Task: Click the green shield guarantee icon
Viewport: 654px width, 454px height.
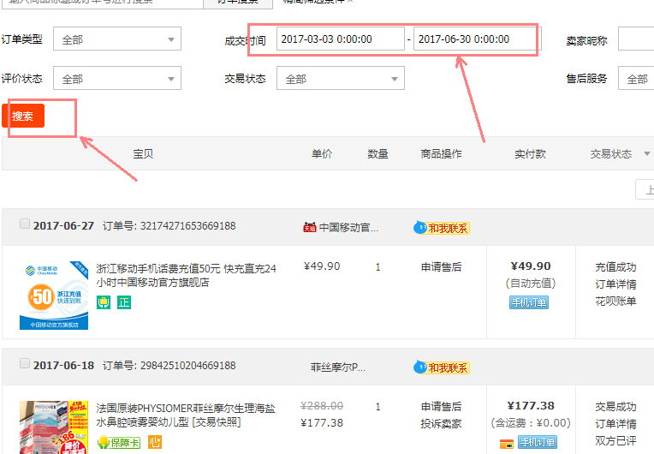Action: point(104,302)
